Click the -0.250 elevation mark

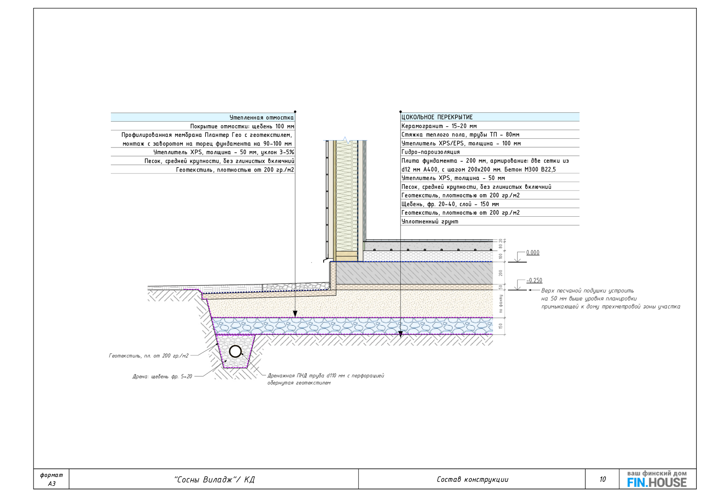[x=534, y=280]
